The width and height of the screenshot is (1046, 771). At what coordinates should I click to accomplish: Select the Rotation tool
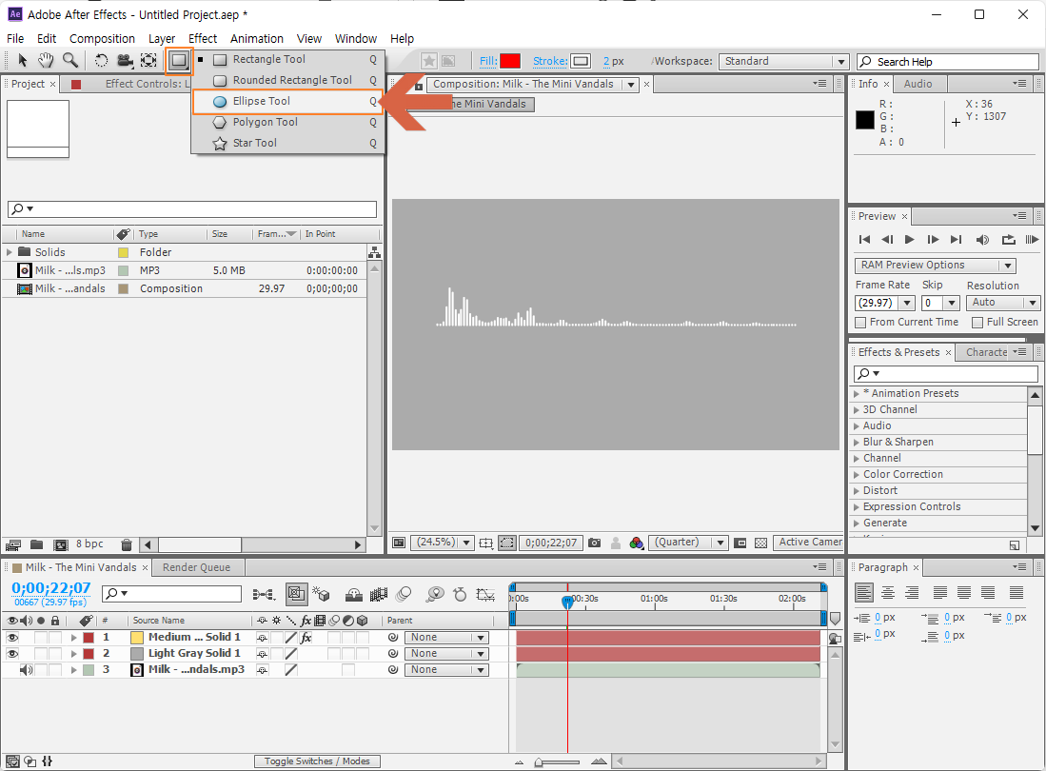[x=101, y=61]
